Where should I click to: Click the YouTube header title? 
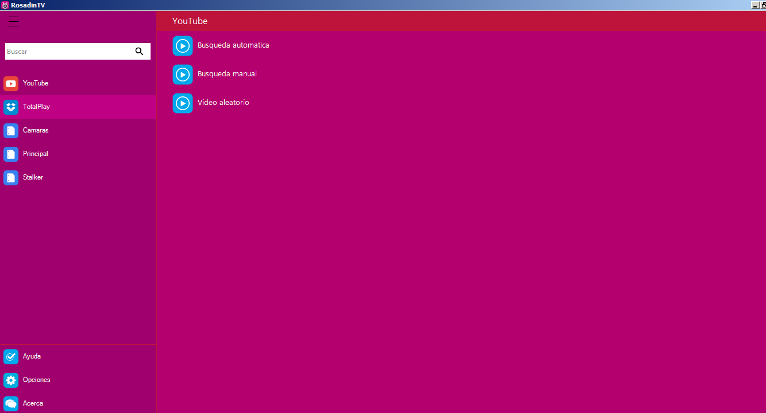point(190,21)
